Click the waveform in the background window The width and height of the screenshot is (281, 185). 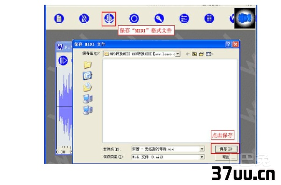click(65, 107)
